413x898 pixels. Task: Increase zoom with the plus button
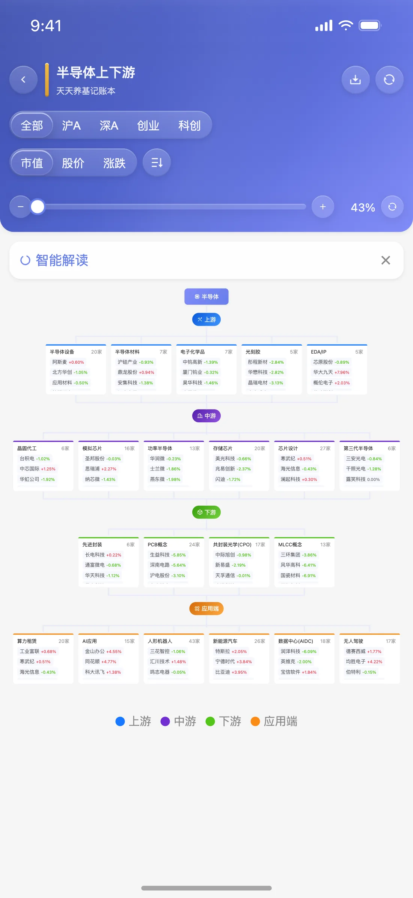pos(323,207)
